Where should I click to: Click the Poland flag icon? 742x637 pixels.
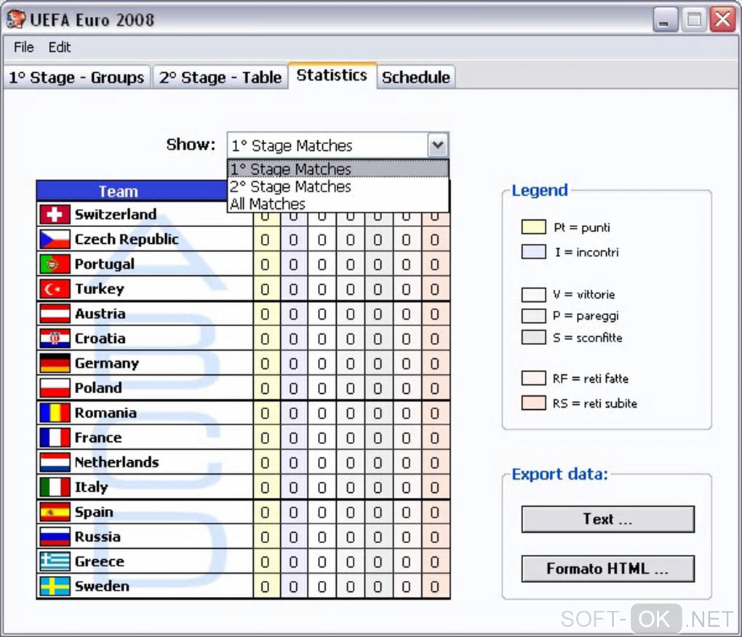point(55,388)
